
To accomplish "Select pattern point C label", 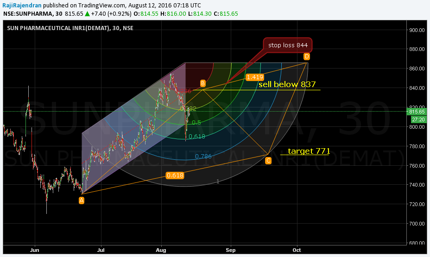I will (x=268, y=161).
